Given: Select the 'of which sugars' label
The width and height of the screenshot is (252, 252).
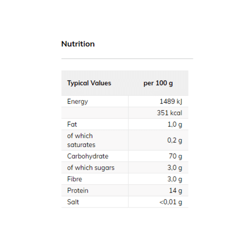Looking at the screenshot, I should click(91, 168).
